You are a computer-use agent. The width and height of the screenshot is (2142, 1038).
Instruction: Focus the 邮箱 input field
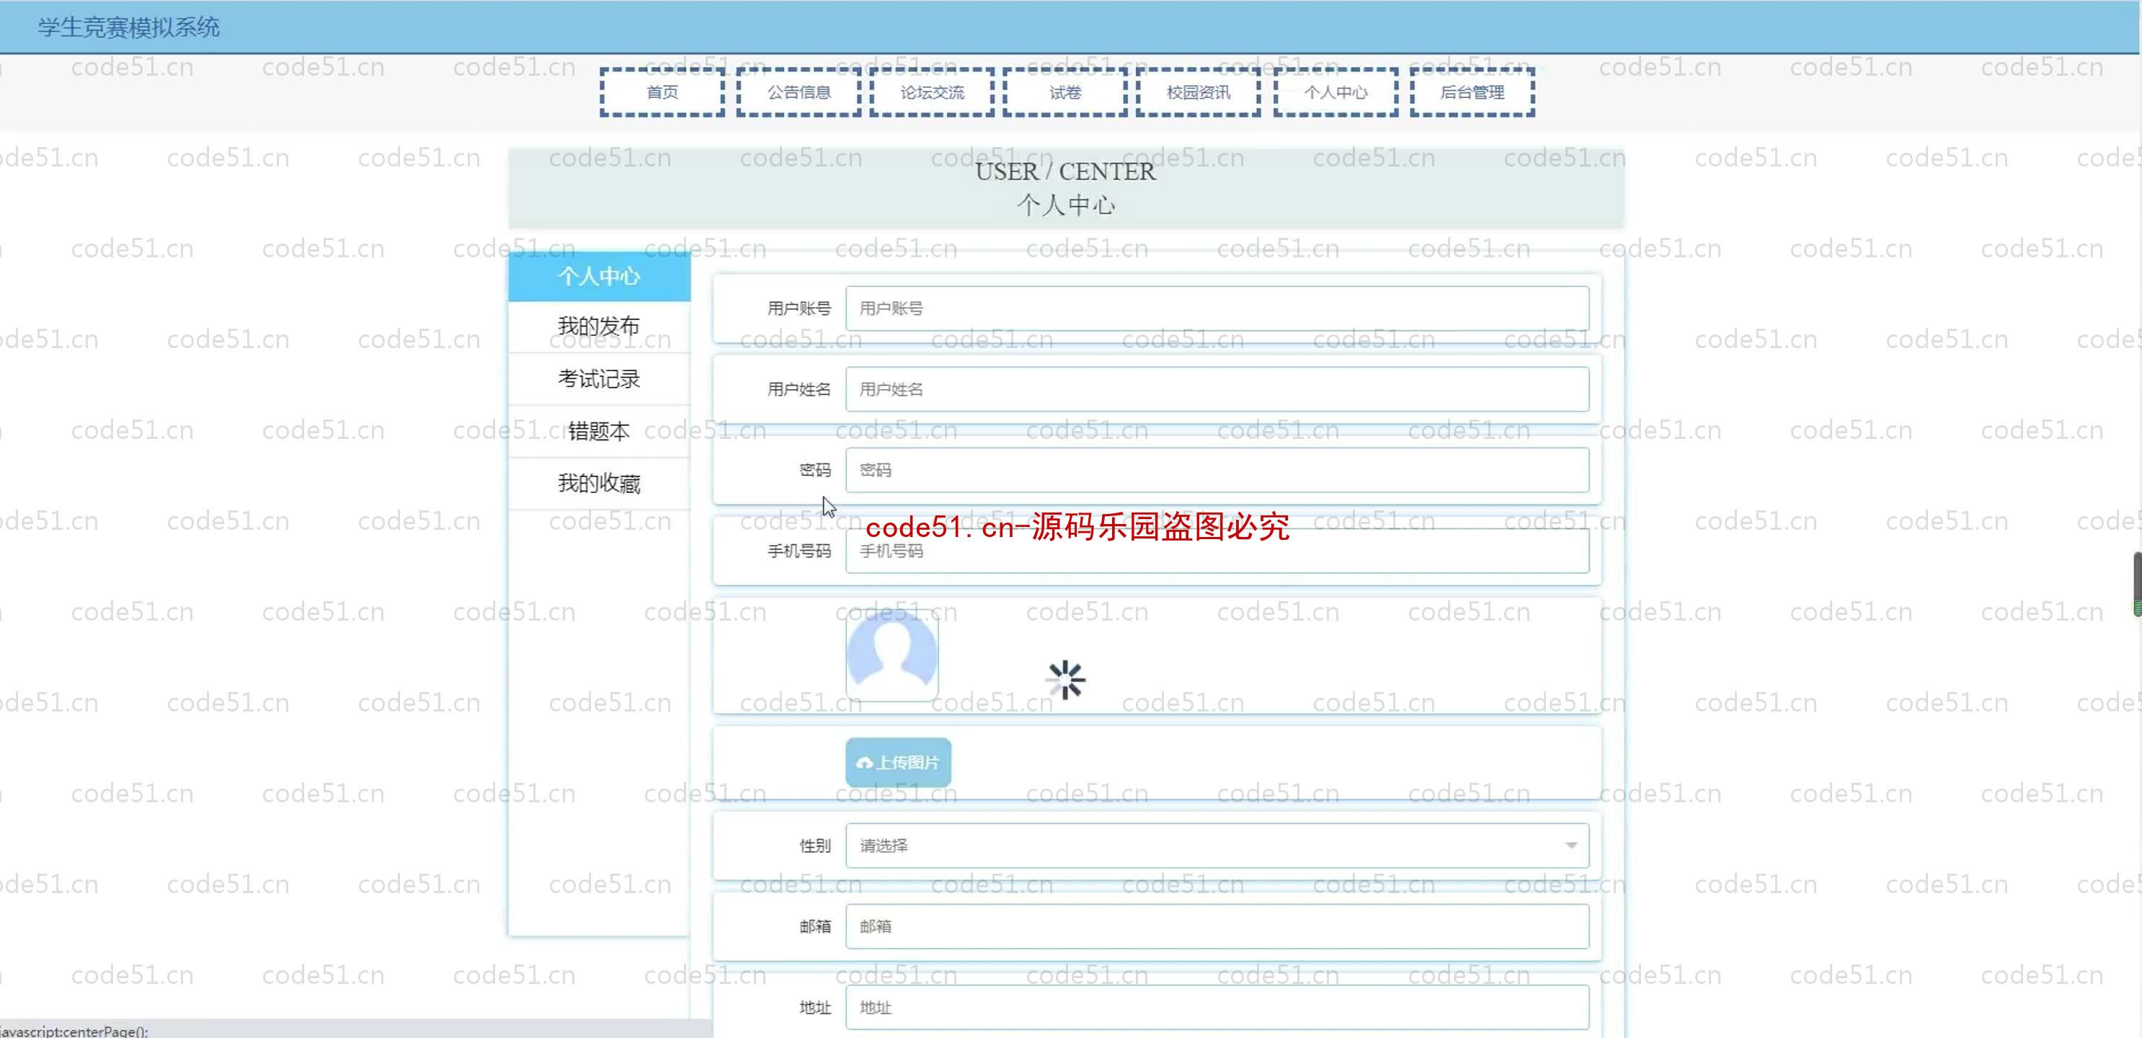[1217, 926]
